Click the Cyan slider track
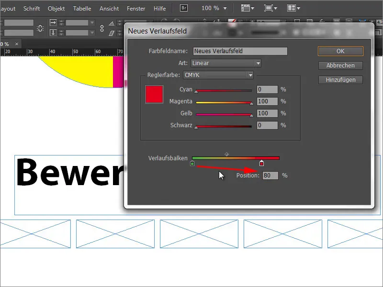 [x=224, y=90]
